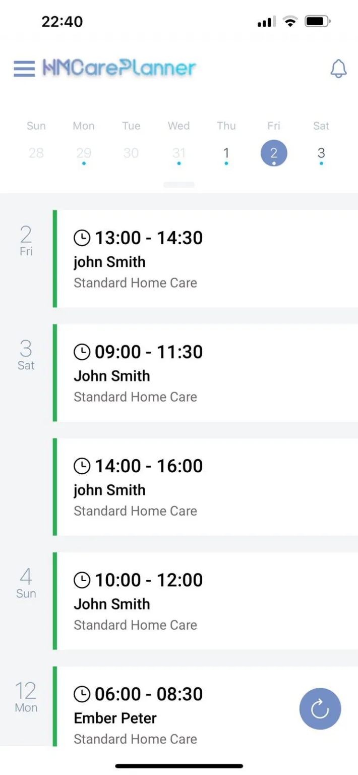Click the clock icon on Ember Peter's visit
Viewport: 358px width, 775px height.
point(82,694)
